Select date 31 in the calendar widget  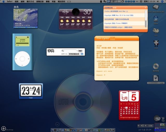[x=121, y=115]
